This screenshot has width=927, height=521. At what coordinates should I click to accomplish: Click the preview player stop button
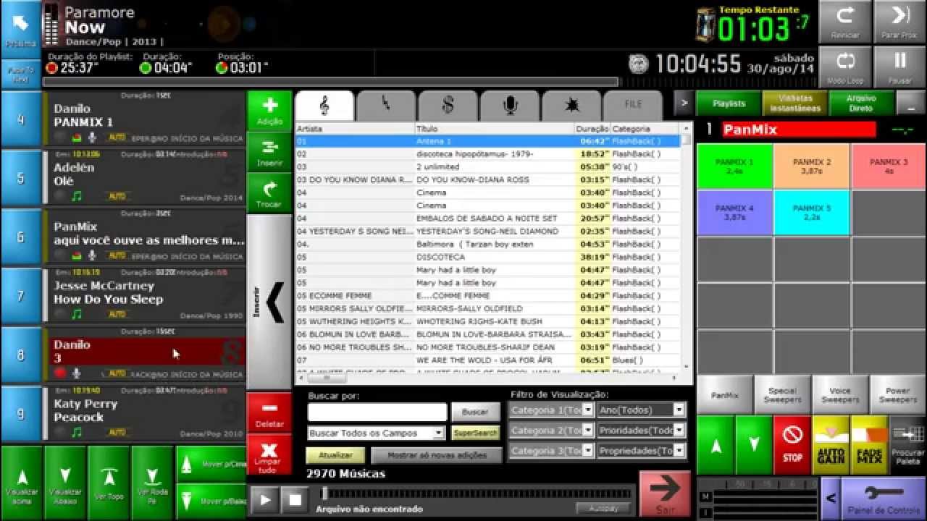pos(295,500)
